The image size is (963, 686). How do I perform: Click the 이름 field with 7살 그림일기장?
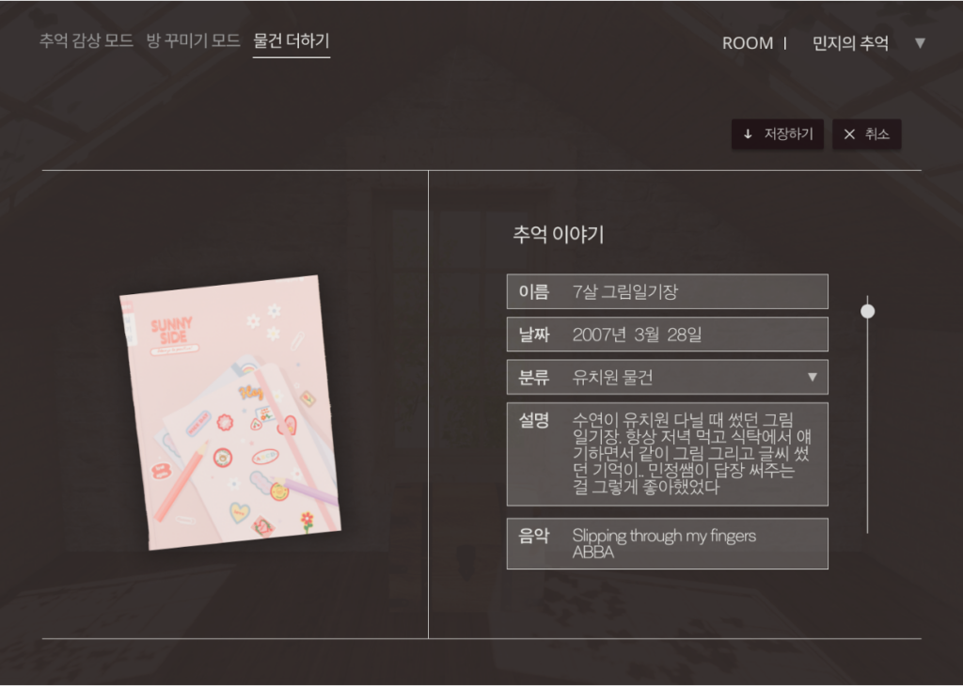[667, 291]
